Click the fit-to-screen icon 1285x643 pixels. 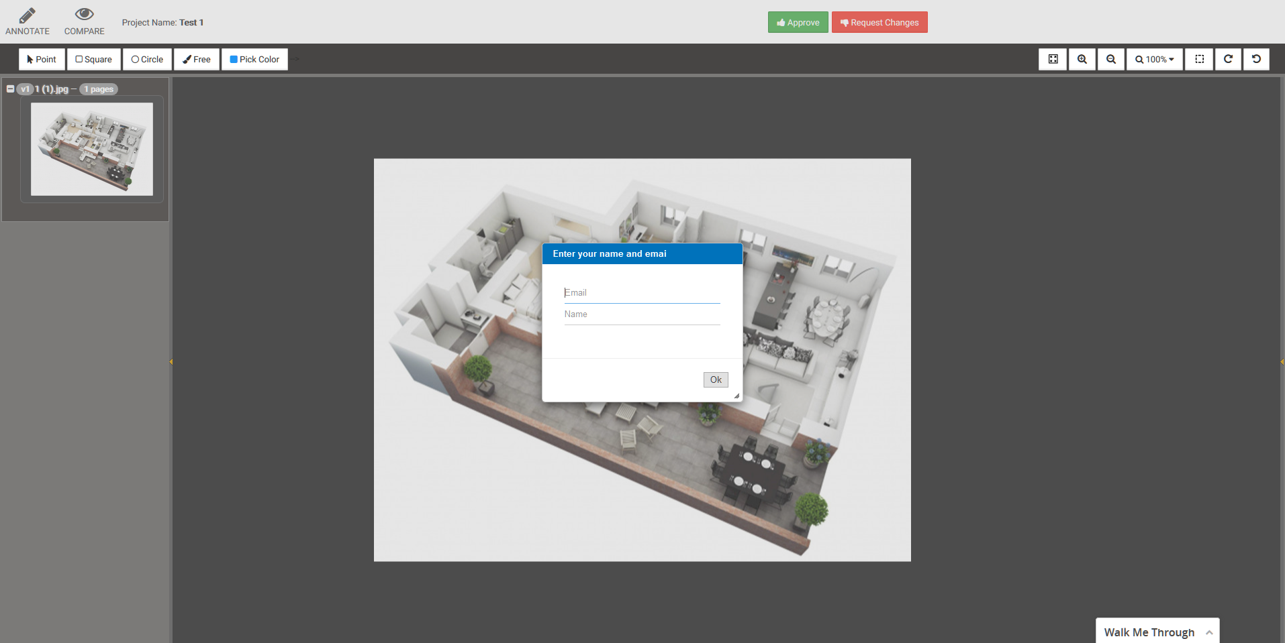1053,59
